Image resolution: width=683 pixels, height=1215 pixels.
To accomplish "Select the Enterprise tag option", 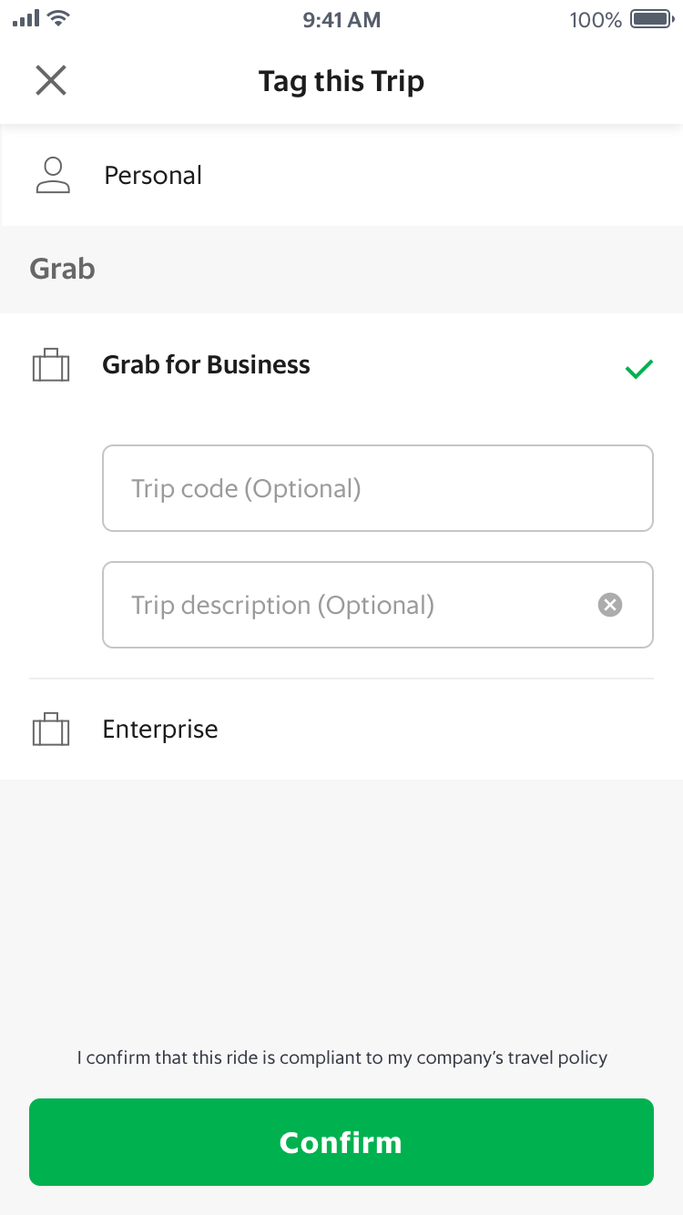I will 160,730.
